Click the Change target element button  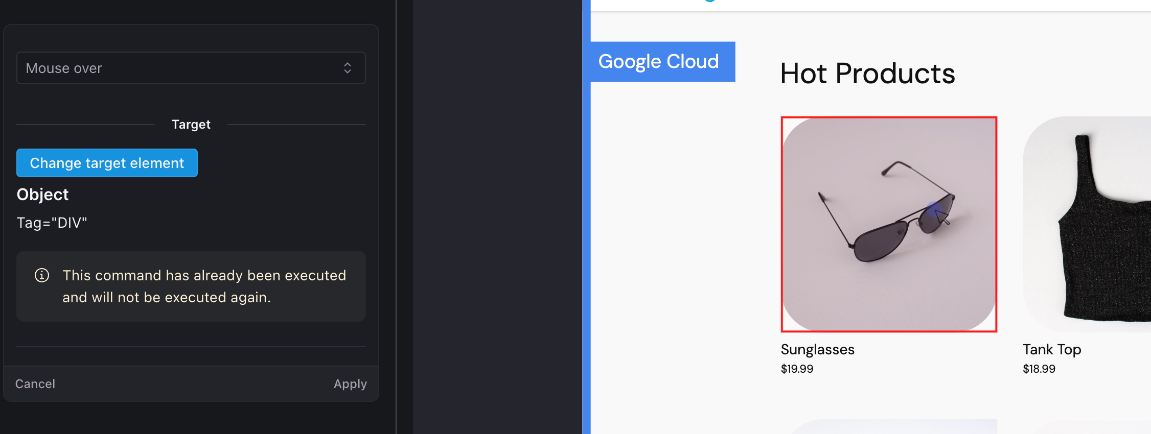(107, 163)
